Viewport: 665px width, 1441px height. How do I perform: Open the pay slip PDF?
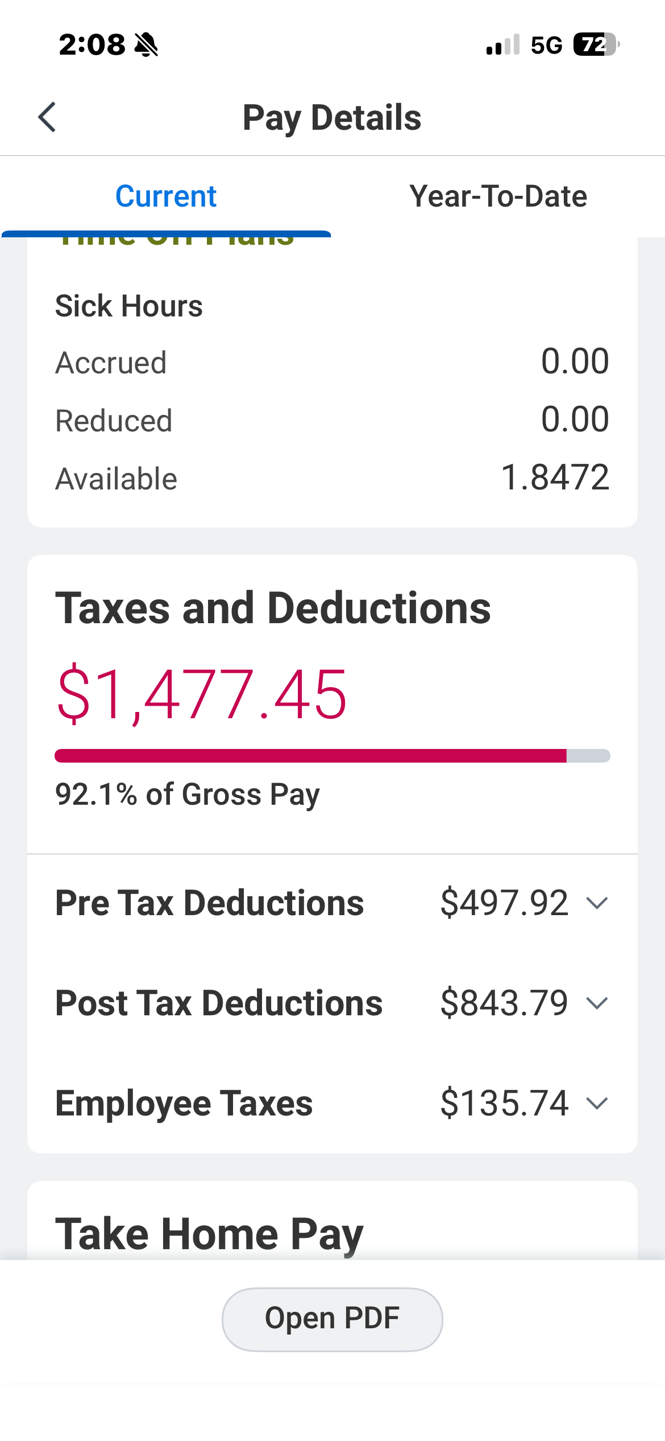[332, 1319]
